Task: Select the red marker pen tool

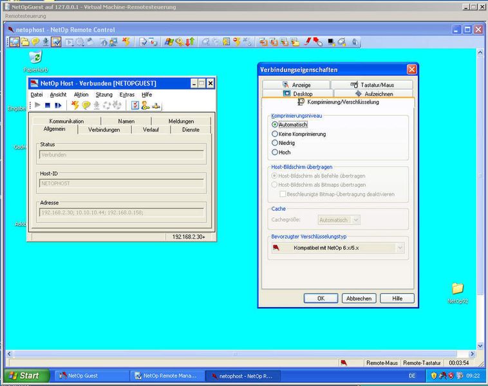Action: (x=308, y=41)
